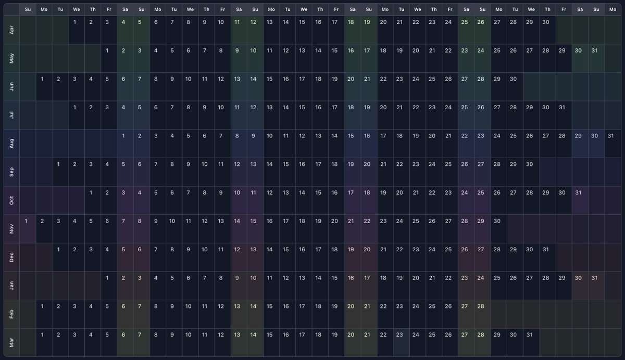Select Sunday November 1

tap(28, 228)
